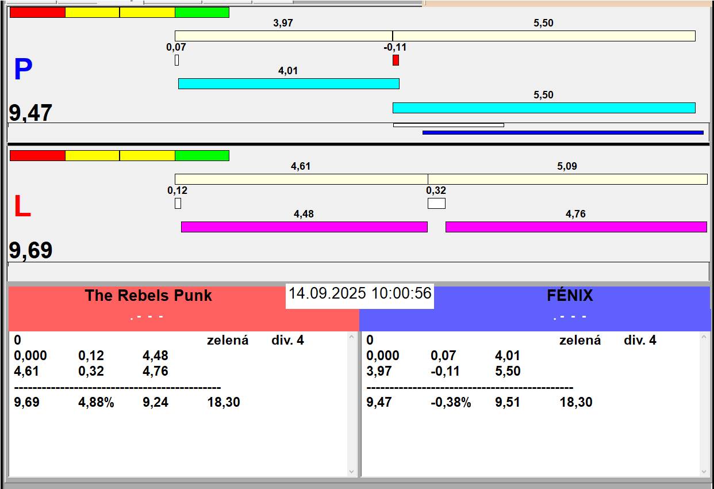714x489 pixels.
Task: Click the 4,61 cell in Rebels Punk table
Action: point(26,372)
